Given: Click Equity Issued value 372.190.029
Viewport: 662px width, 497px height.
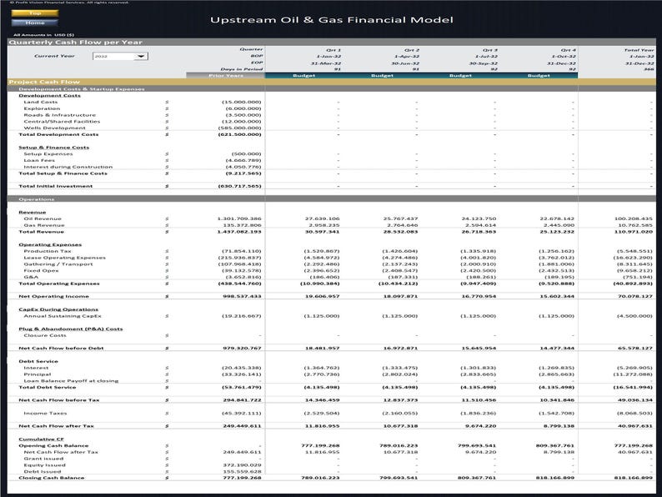Looking at the screenshot, I should (242, 465).
